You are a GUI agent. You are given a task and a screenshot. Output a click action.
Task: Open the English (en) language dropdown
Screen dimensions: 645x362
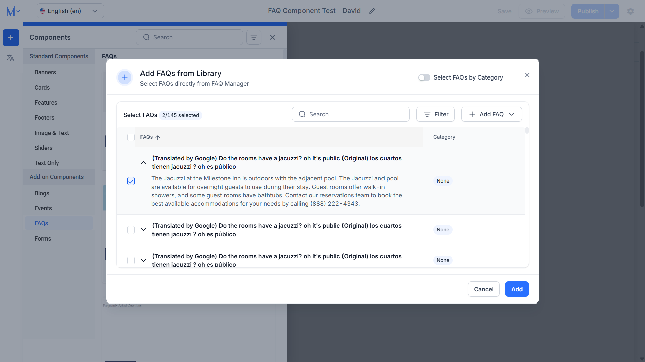(70, 11)
